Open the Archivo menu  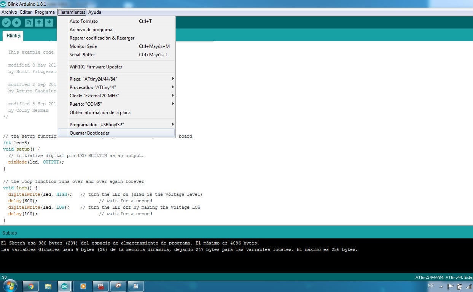(9, 12)
